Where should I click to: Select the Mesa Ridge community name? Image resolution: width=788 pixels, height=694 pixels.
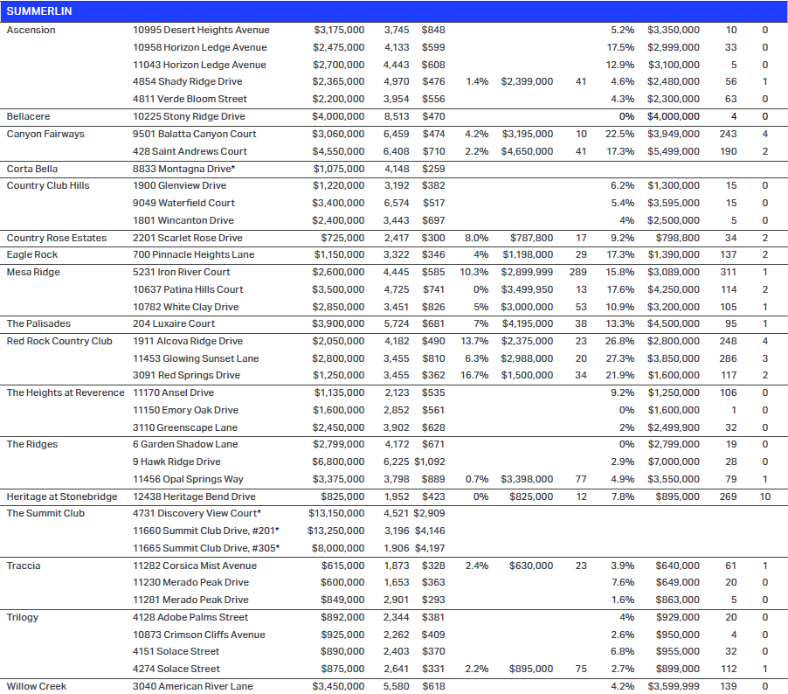tap(32, 272)
